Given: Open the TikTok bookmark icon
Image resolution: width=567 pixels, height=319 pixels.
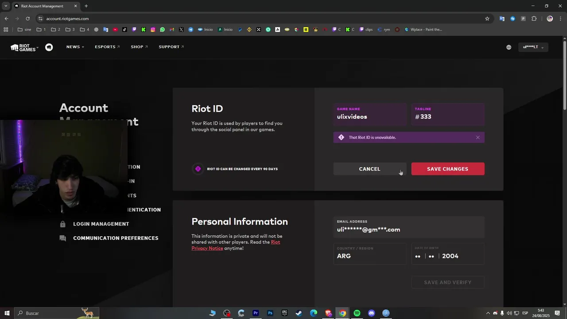Looking at the screenshot, I should (124, 30).
